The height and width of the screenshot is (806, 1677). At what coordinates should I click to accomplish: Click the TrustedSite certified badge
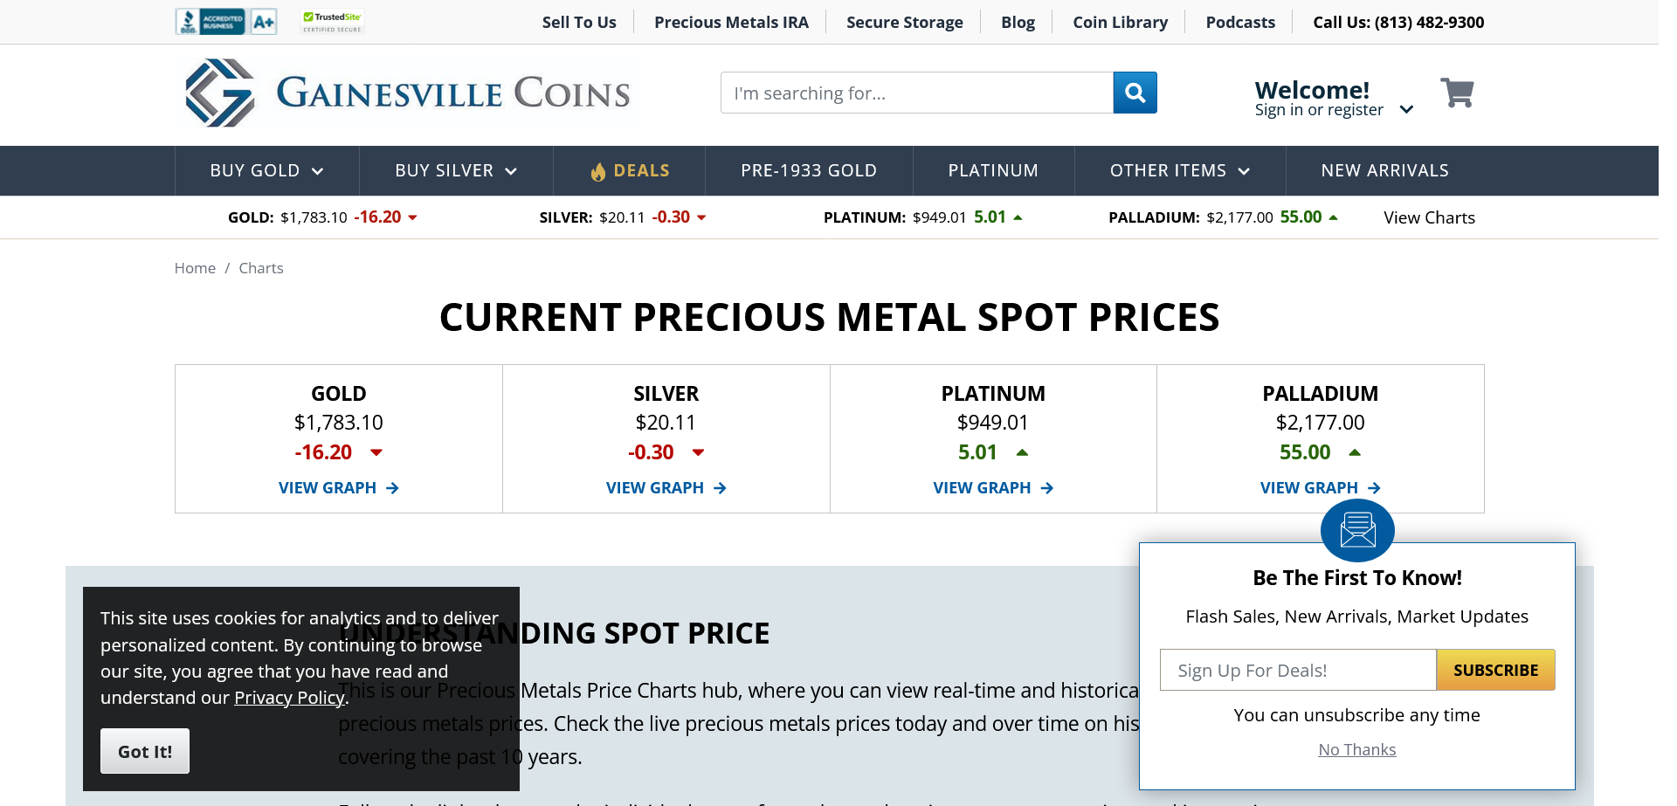332,22
